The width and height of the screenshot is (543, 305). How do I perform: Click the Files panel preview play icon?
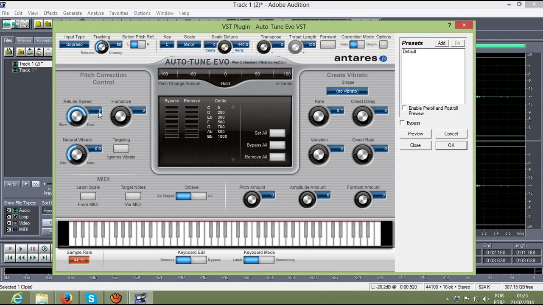click(x=26, y=184)
